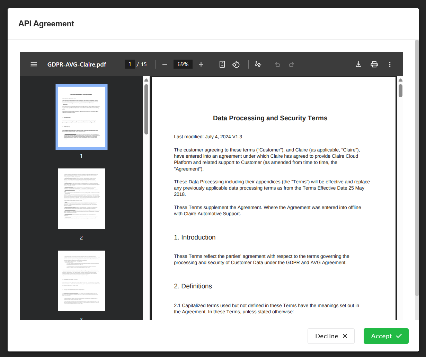This screenshot has height=357, width=426.
Task: Click the fit to page icon
Action: click(222, 64)
